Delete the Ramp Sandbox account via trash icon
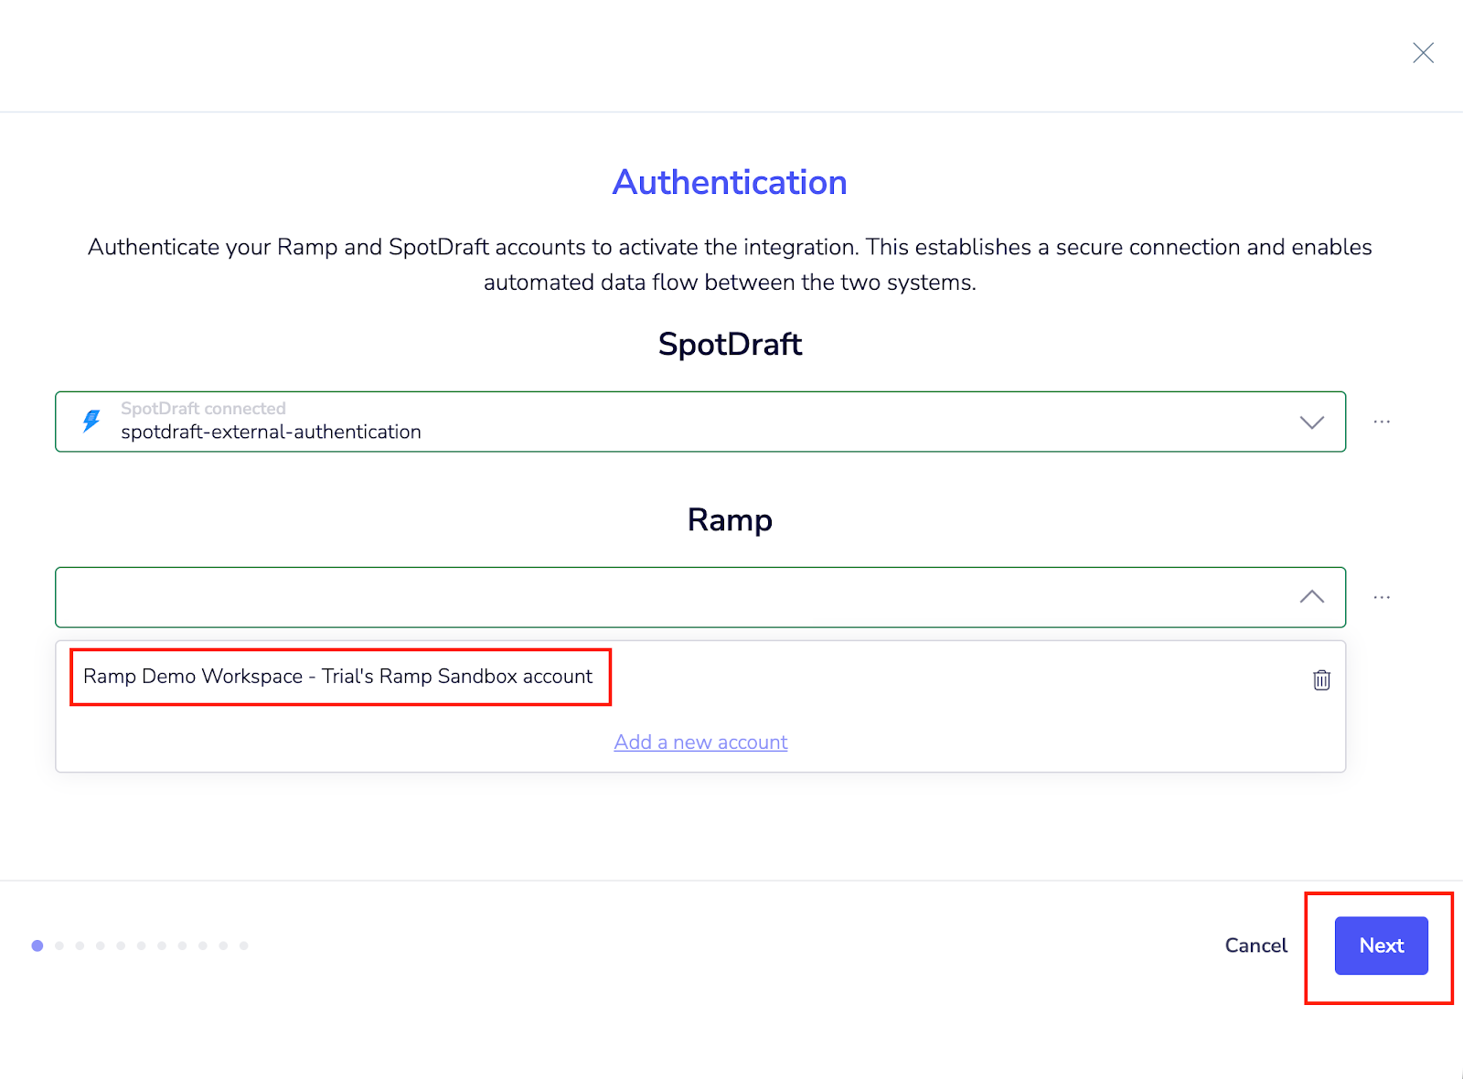The width and height of the screenshot is (1463, 1079). [1321, 679]
